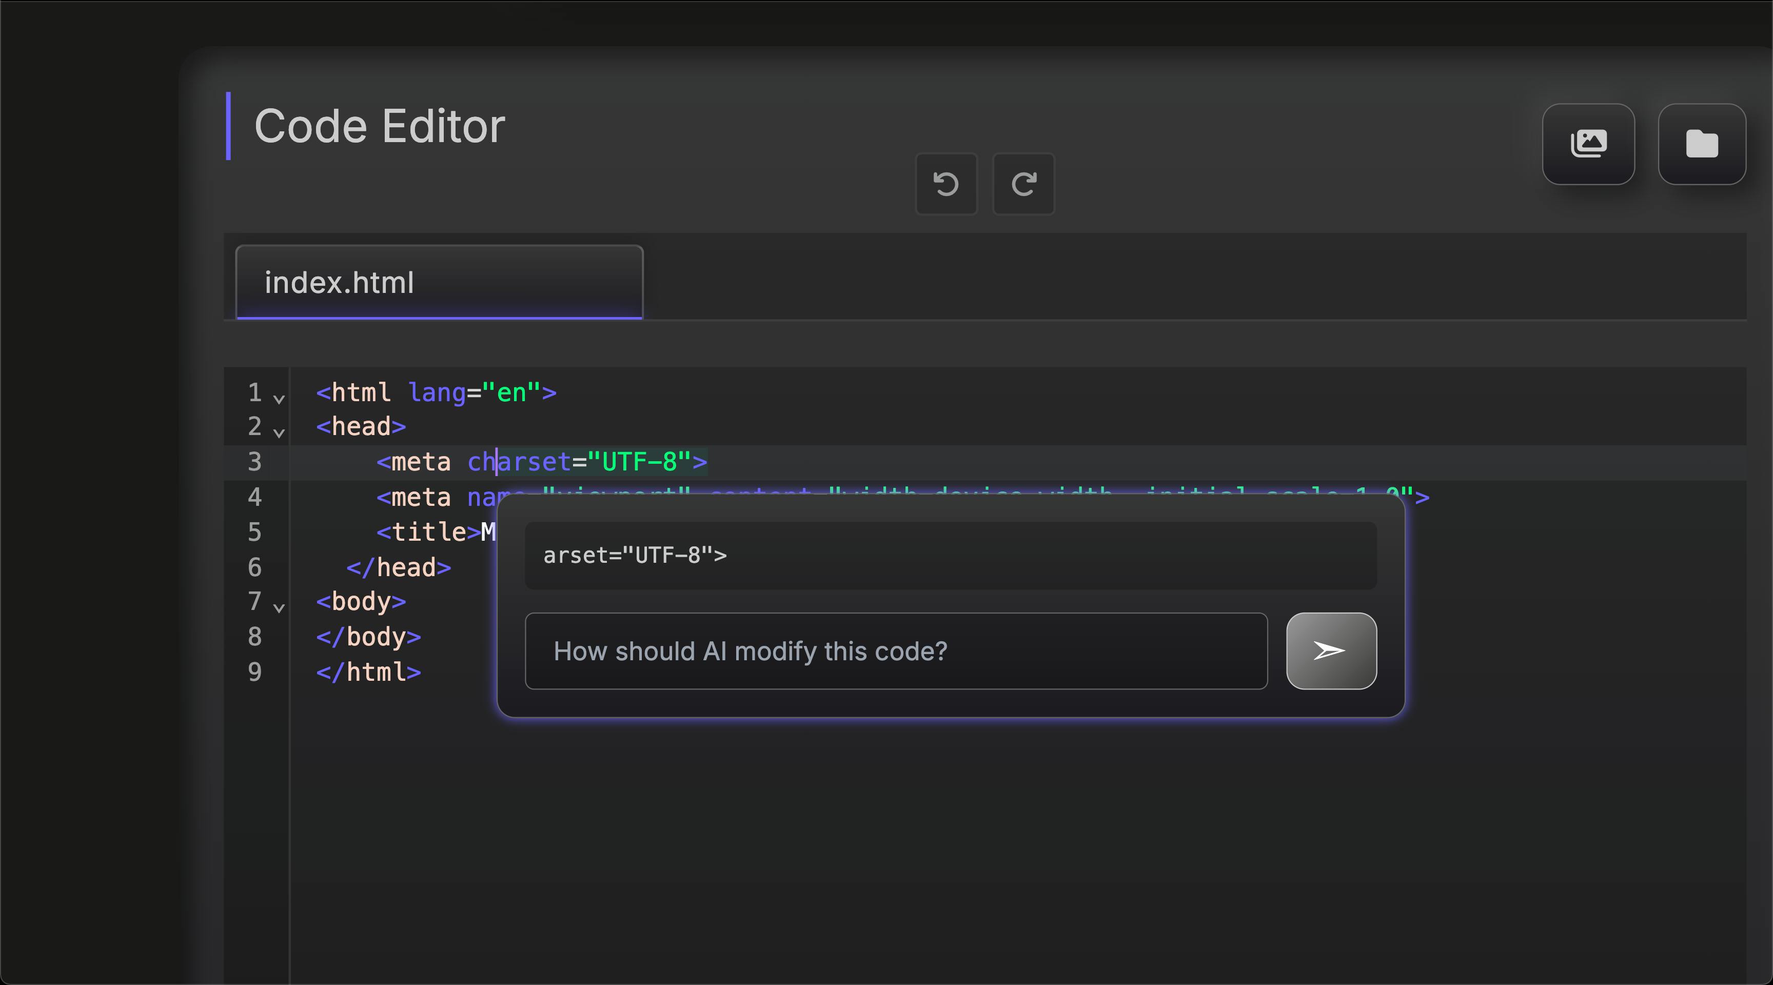The width and height of the screenshot is (1773, 985).
Task: Click line number 3 in the gutter
Action: [254, 461]
